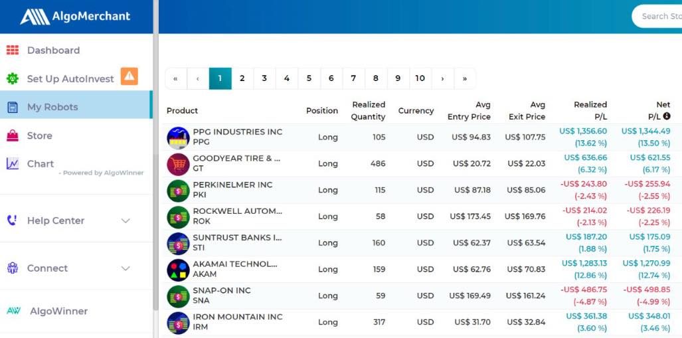Click the Set Up AutoInvest warning icon
The width and height of the screenshot is (682, 338).
tap(129, 77)
